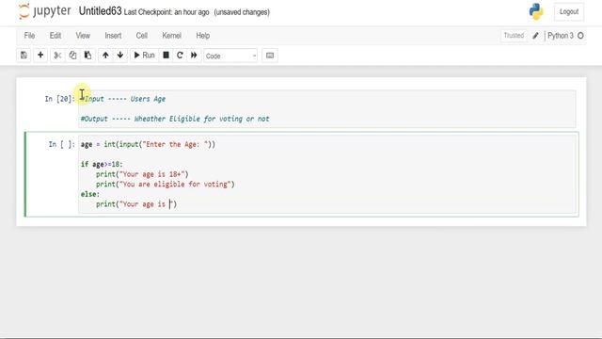Click the kernel idle circle indicator
The image size is (602, 339).
pos(580,36)
